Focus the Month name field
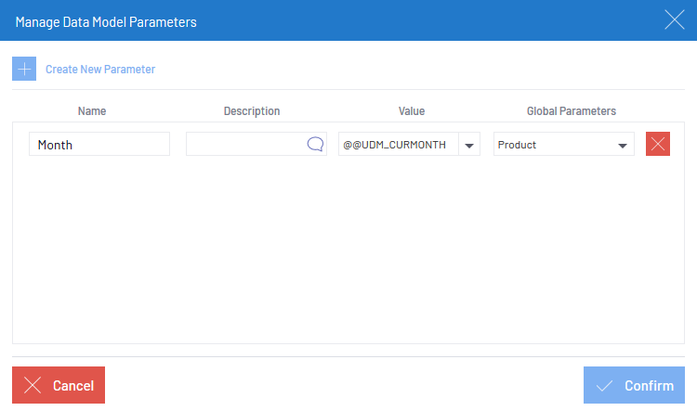The width and height of the screenshot is (697, 411). point(99,144)
